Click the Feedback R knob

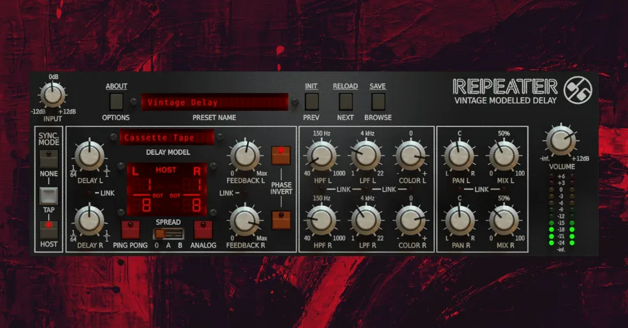click(x=245, y=221)
